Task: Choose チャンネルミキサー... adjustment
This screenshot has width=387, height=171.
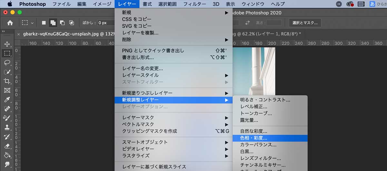Action: (x=270, y=165)
